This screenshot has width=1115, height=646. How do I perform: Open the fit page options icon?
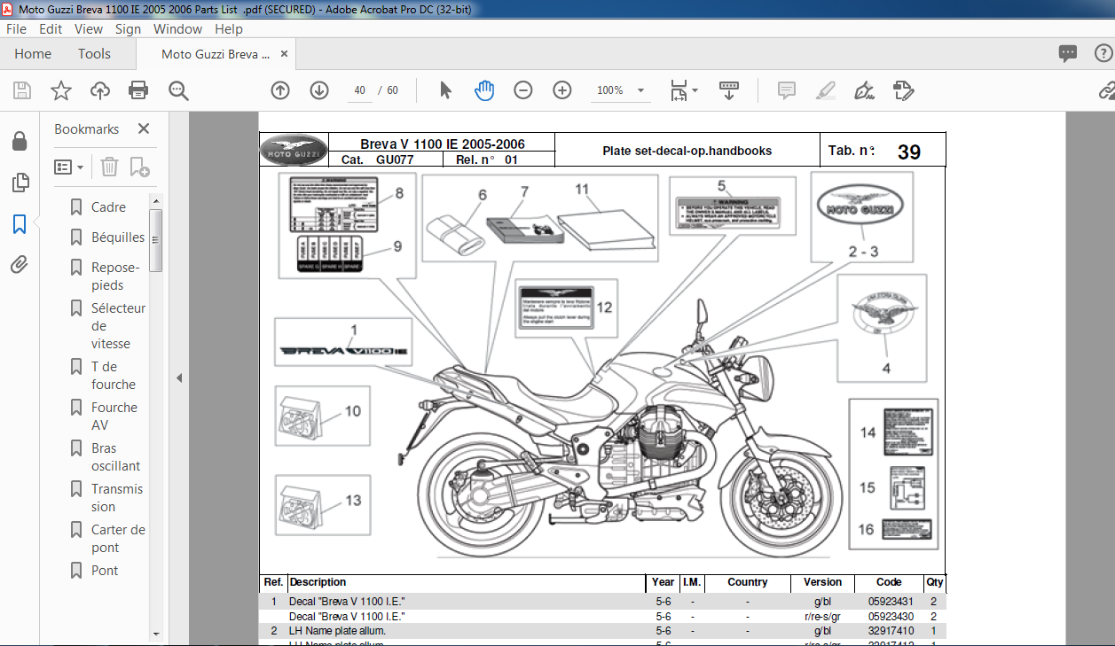pyautogui.click(x=683, y=90)
